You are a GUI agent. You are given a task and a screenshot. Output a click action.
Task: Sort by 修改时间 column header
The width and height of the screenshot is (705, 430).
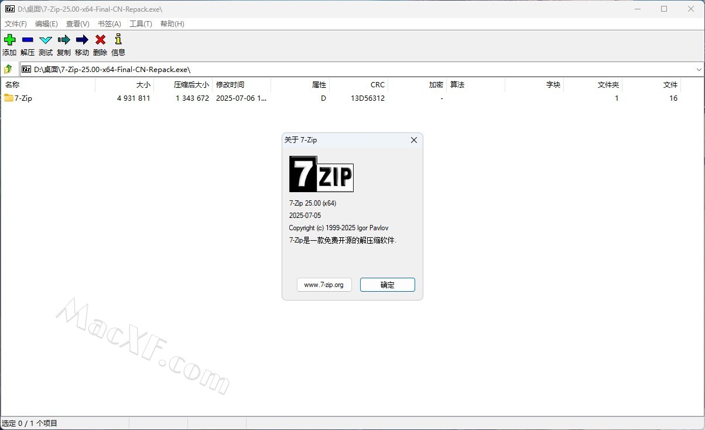(x=241, y=85)
